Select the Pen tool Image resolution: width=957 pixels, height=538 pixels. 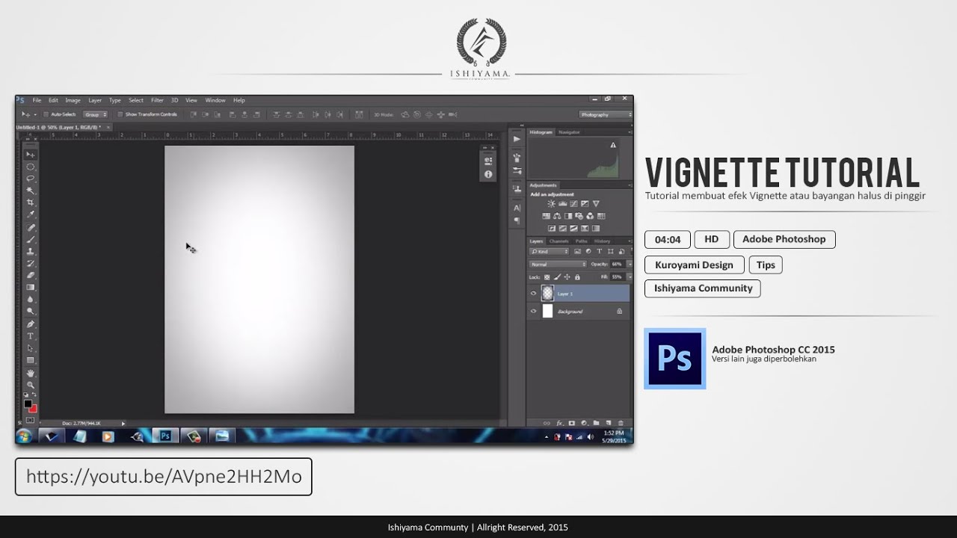coord(30,324)
